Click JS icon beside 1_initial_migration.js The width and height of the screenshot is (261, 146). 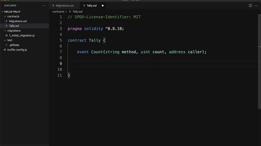tap(7, 35)
